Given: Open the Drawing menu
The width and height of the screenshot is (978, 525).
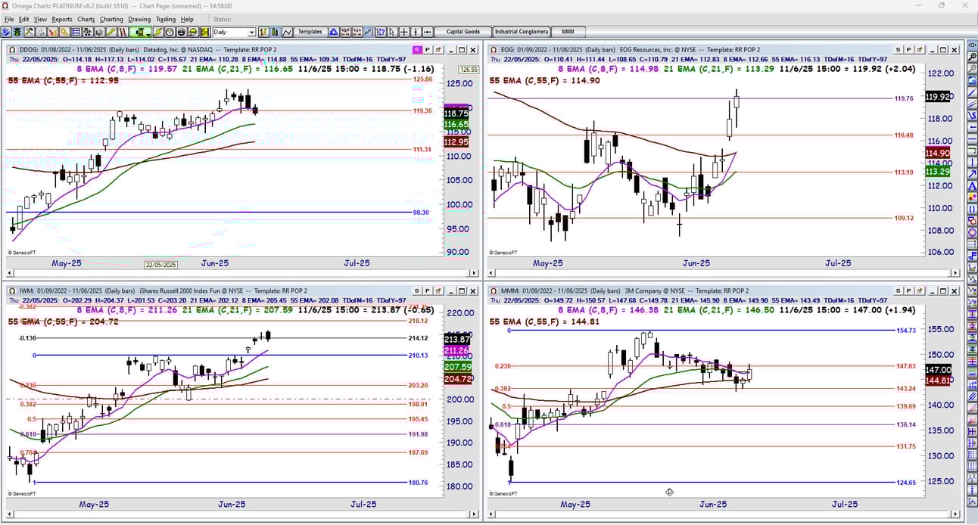Looking at the screenshot, I should tap(139, 19).
